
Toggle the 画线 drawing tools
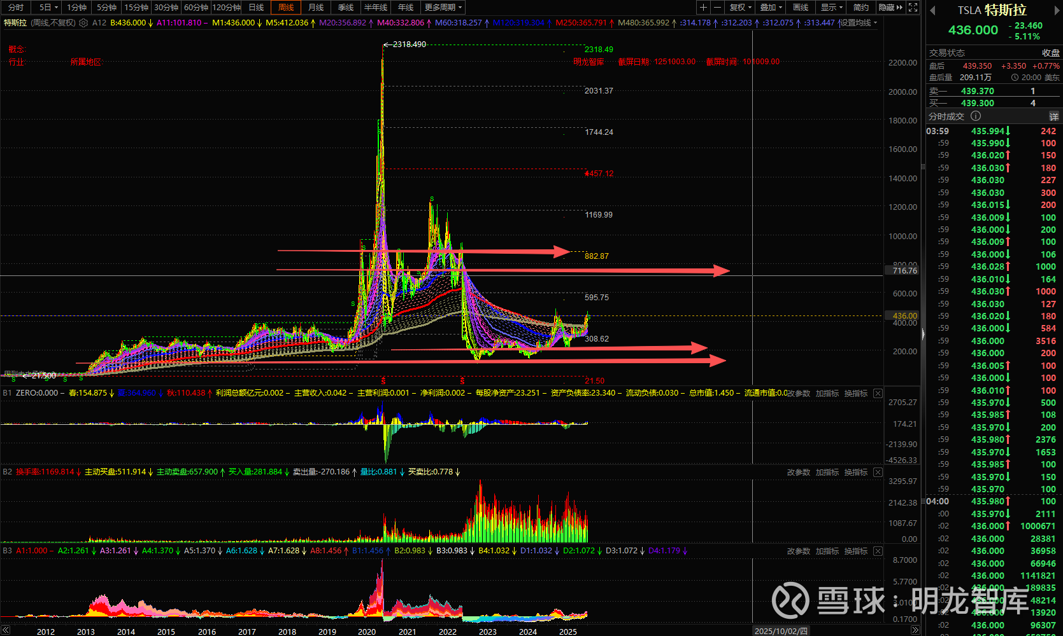(x=801, y=8)
